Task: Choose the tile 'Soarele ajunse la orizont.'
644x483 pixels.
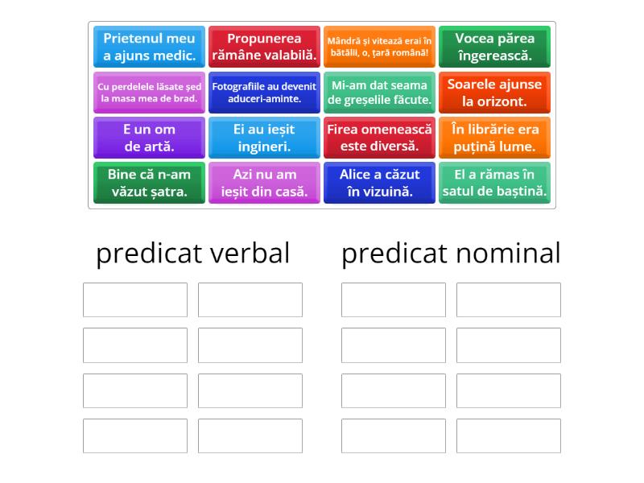Action: coord(494,92)
